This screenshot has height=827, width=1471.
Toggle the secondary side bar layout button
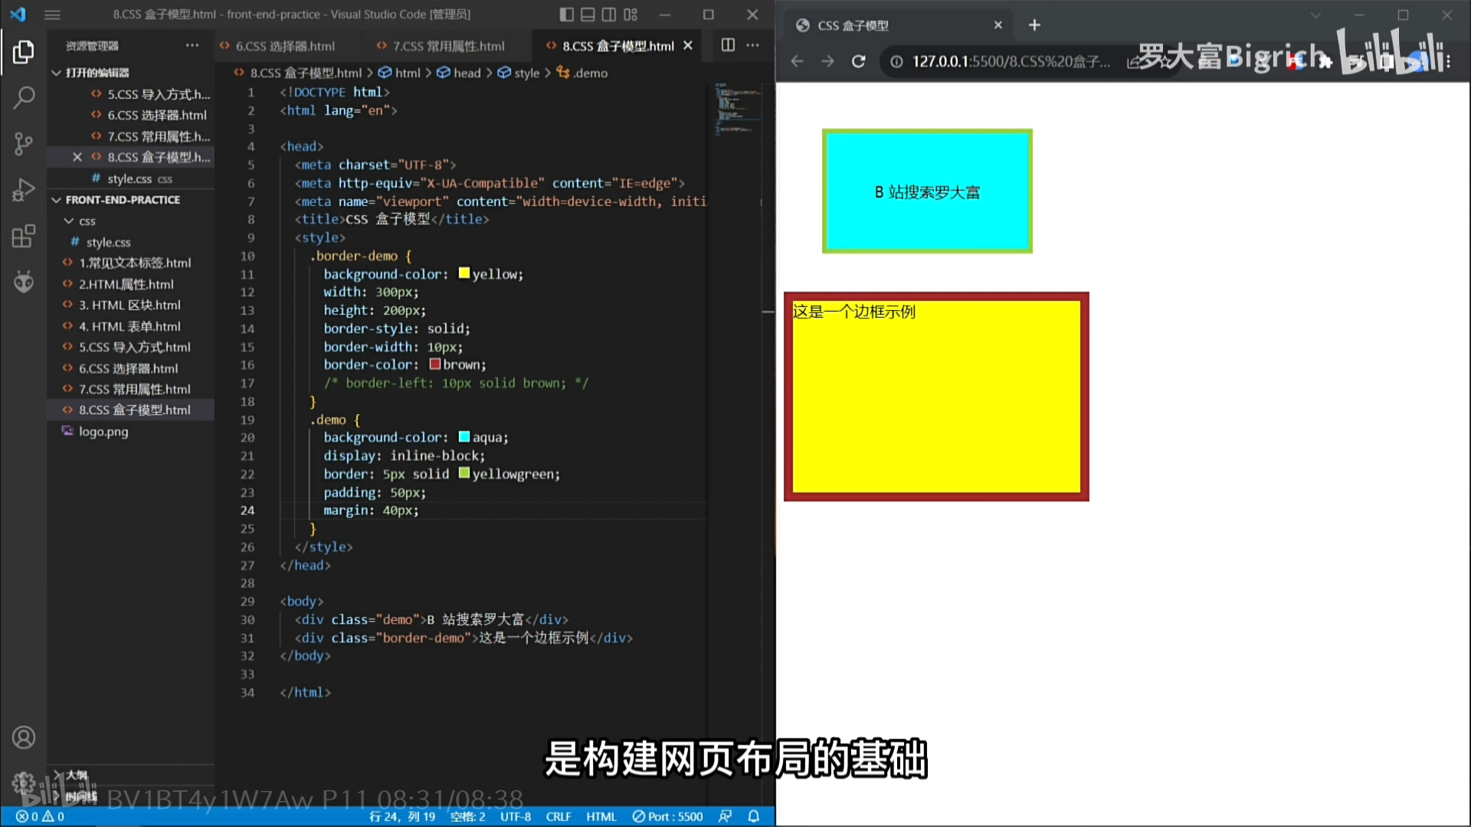(x=609, y=15)
